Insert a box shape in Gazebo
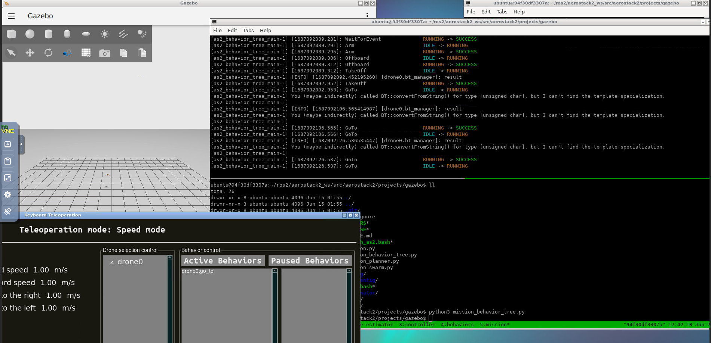 11,34
